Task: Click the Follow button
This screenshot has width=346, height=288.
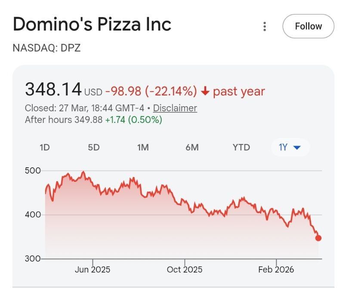Action: click(x=308, y=26)
